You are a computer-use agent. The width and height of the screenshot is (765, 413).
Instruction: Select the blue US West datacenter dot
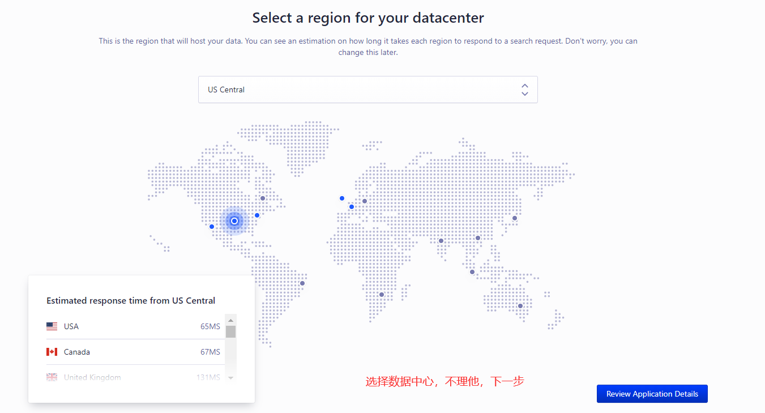pyautogui.click(x=212, y=227)
